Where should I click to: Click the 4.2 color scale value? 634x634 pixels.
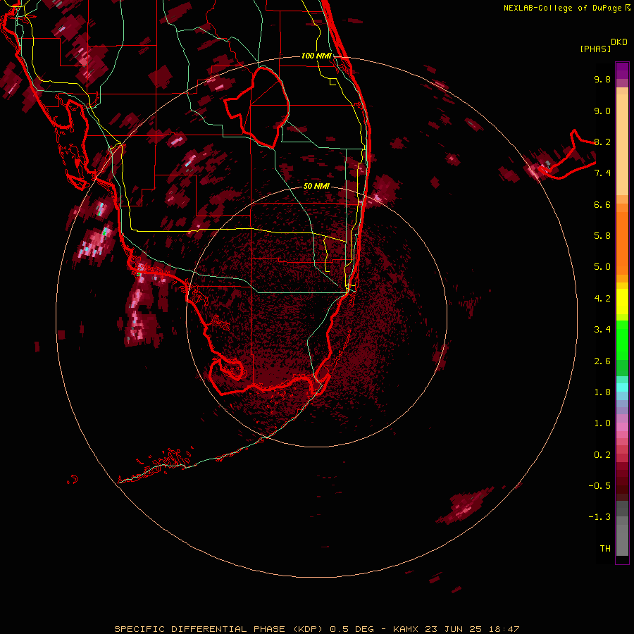602,299
